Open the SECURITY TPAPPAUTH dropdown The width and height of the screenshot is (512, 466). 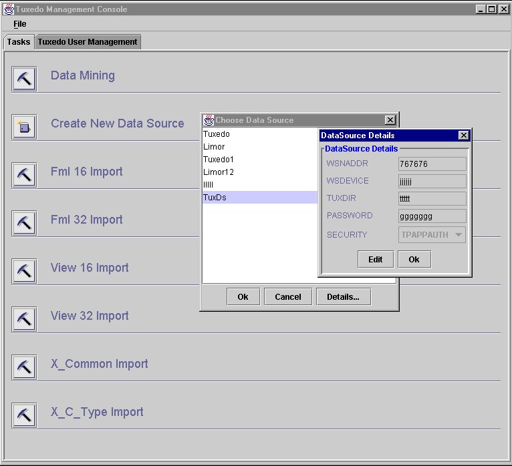[x=432, y=235]
